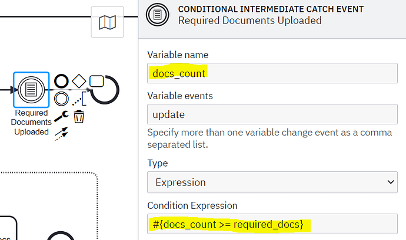The width and height of the screenshot is (406, 240).
Task: Click the Condition Expression input field
Action: pyautogui.click(x=272, y=224)
